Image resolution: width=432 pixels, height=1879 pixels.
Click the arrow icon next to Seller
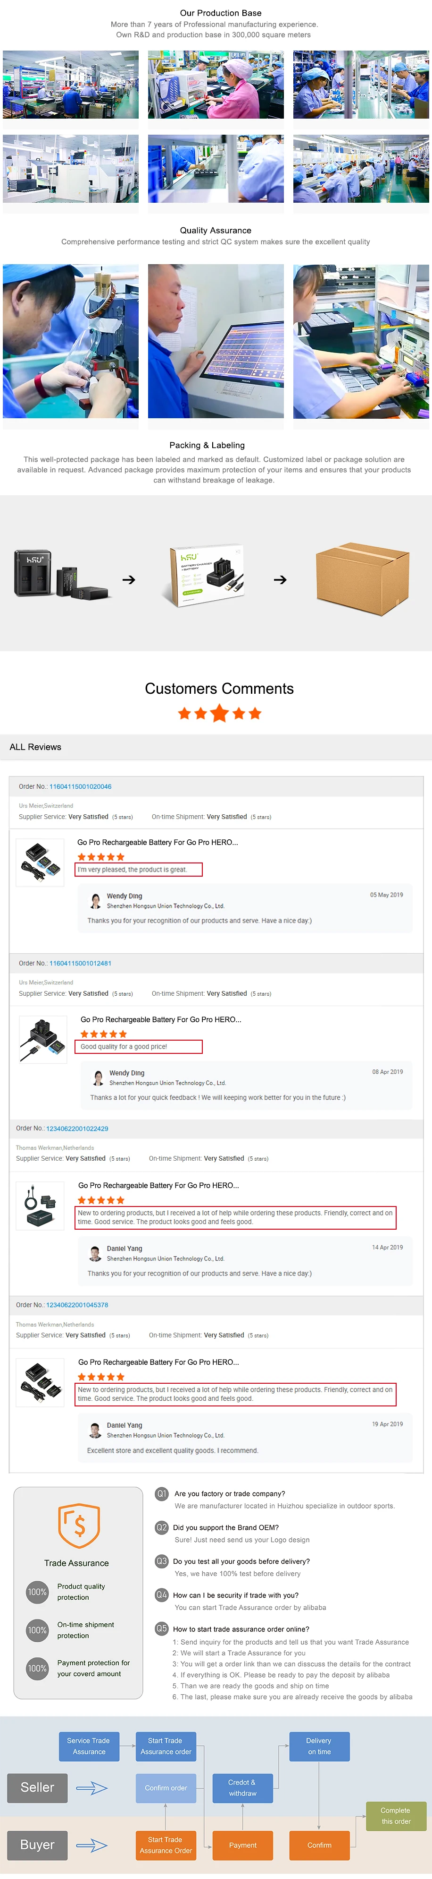92,1787
